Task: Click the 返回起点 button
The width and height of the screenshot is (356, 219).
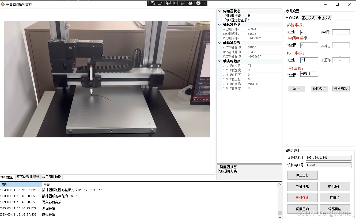Action: pyautogui.click(x=320, y=89)
